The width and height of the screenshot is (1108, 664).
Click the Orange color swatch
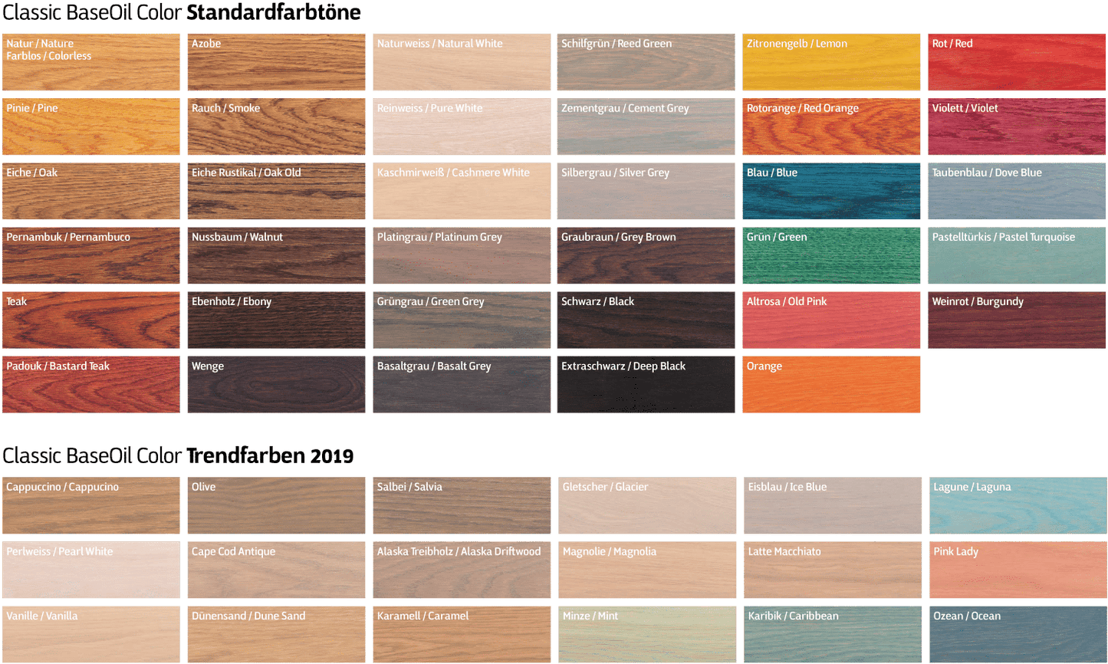coord(831,385)
